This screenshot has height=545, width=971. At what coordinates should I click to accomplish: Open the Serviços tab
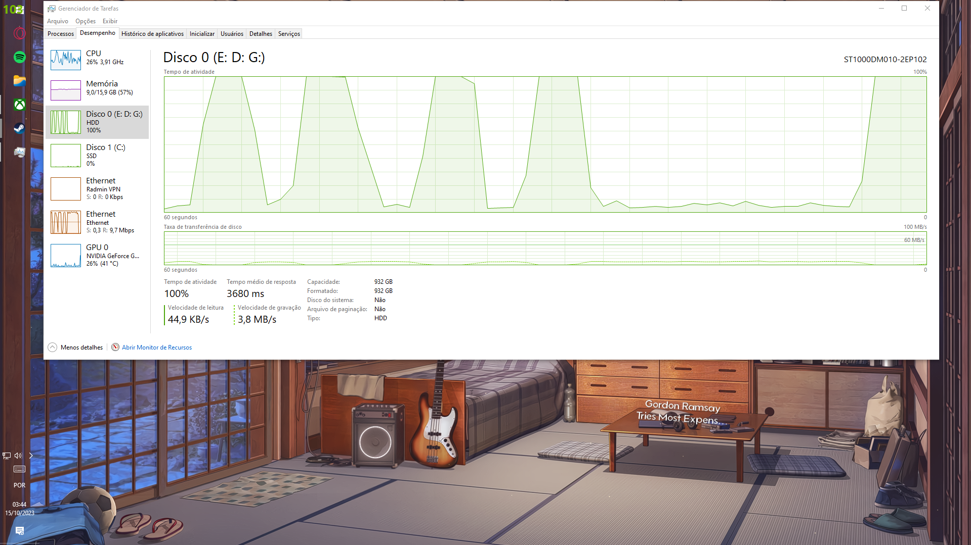click(289, 34)
